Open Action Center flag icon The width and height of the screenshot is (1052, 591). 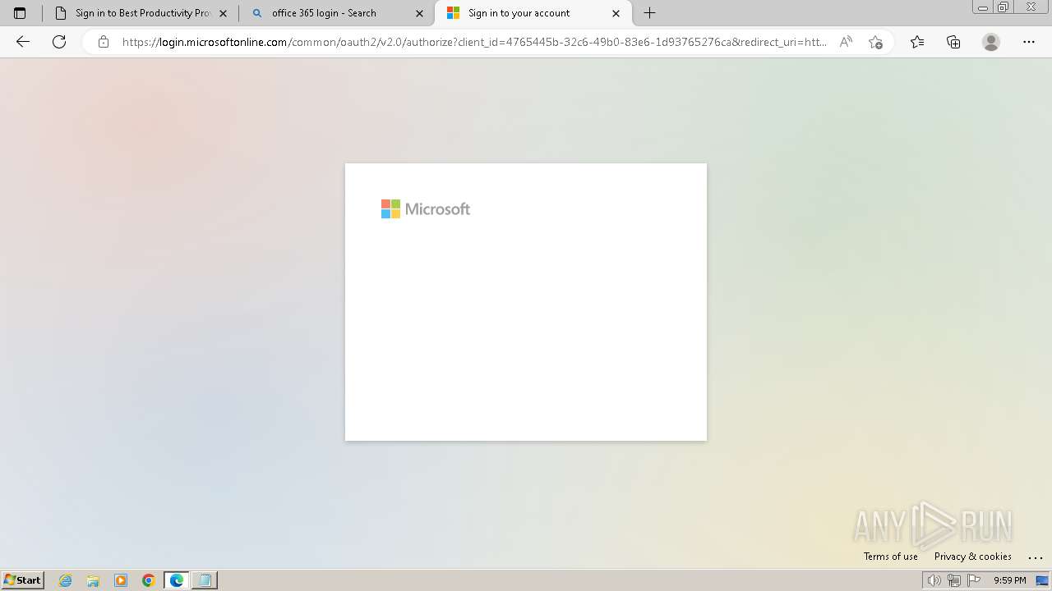pos(974,580)
